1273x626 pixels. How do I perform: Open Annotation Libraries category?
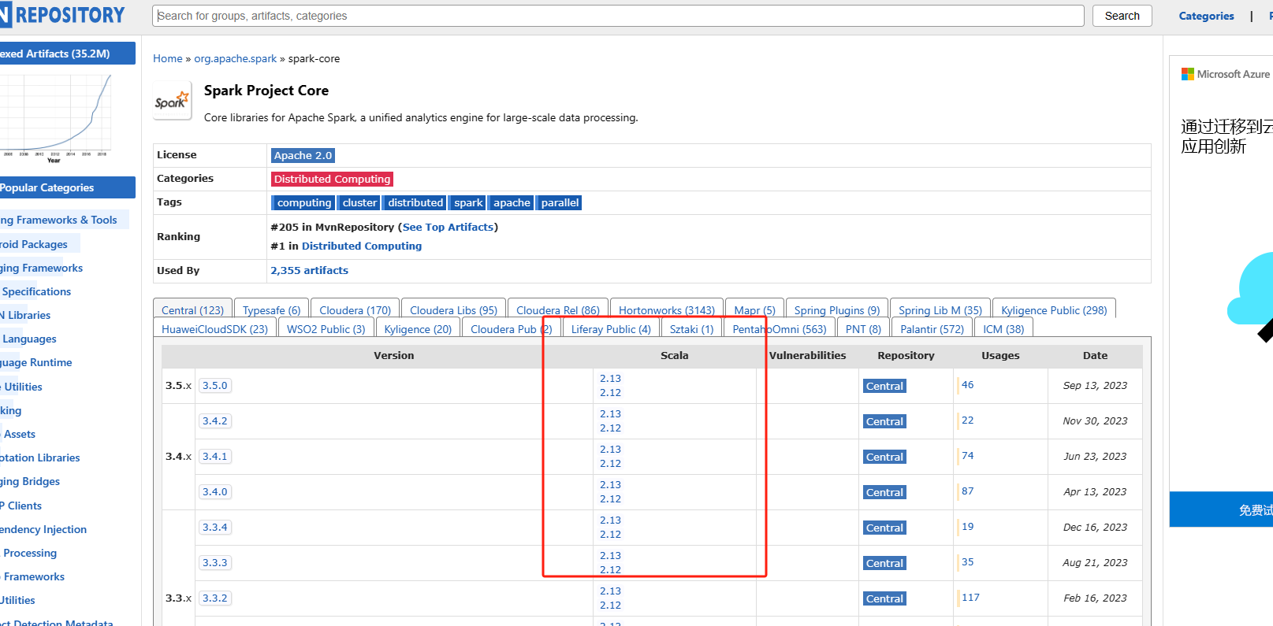click(39, 458)
